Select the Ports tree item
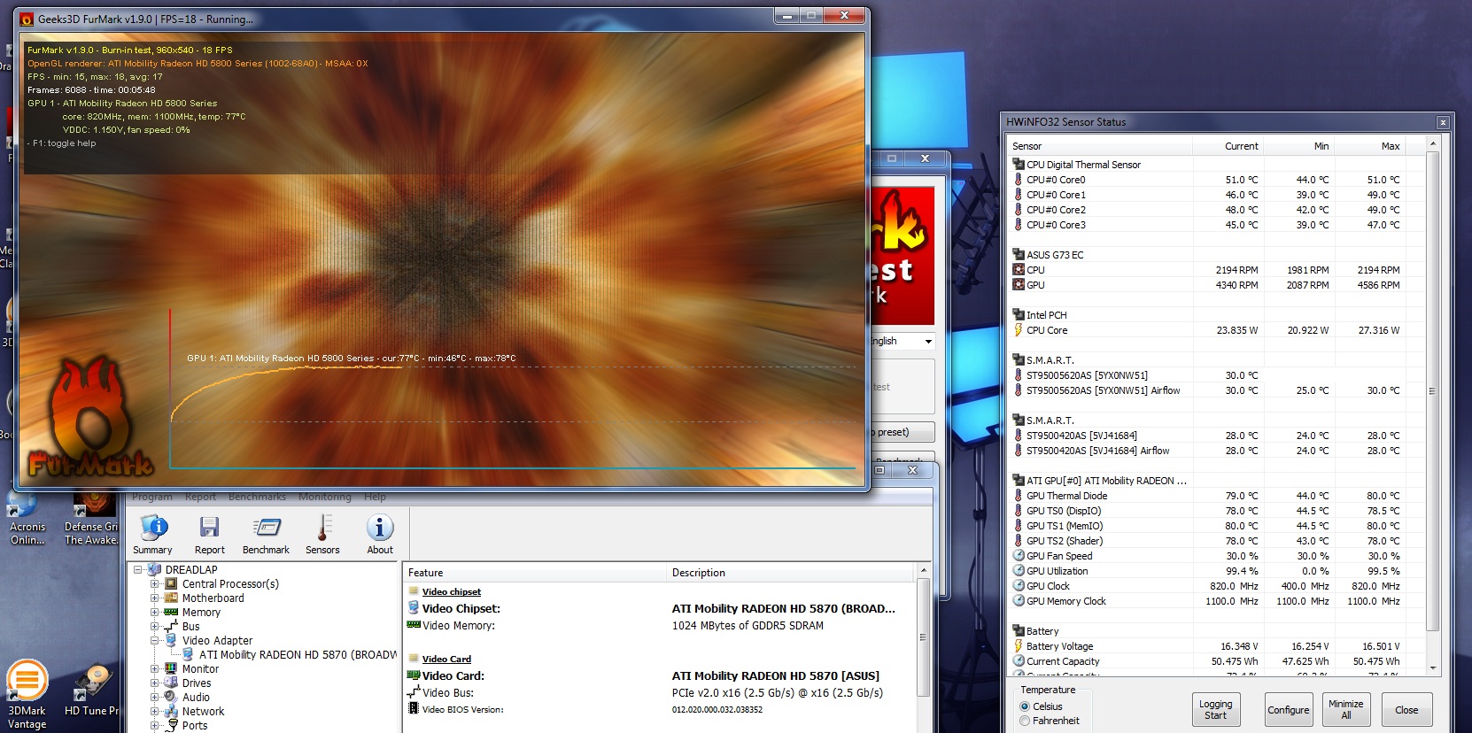 point(195,726)
